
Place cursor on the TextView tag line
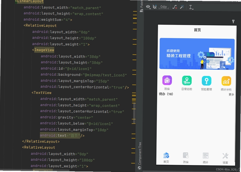[x=42, y=93]
